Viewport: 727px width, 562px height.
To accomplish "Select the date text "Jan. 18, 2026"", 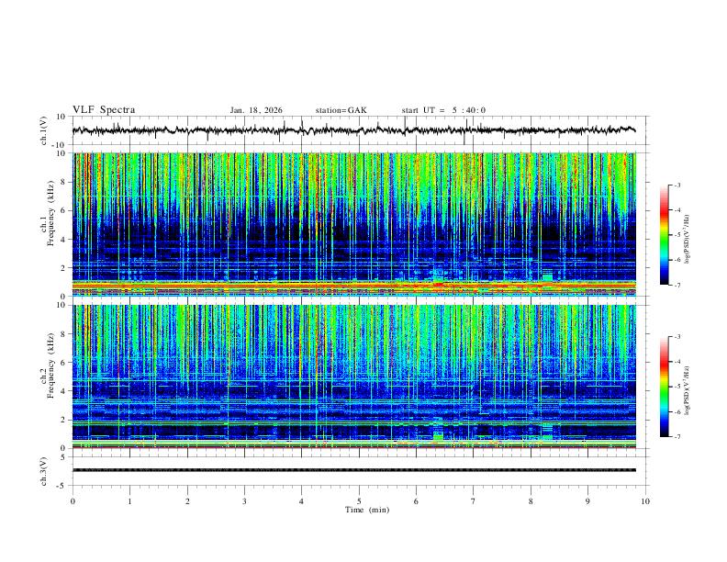I will coord(256,110).
